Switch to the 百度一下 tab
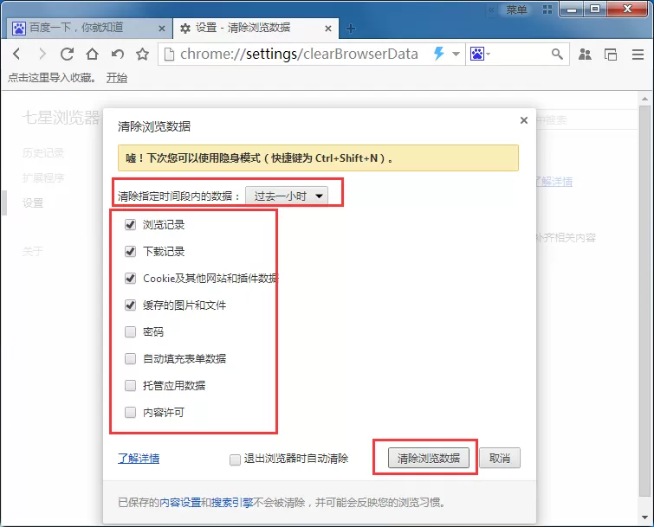The image size is (654, 527). [x=87, y=28]
